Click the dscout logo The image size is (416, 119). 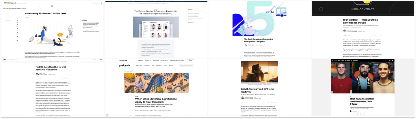point(123,61)
